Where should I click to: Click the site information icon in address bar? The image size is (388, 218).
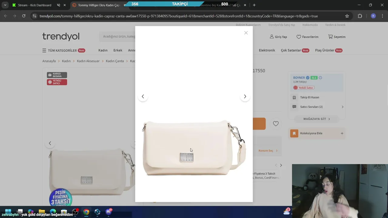[x=35, y=16]
